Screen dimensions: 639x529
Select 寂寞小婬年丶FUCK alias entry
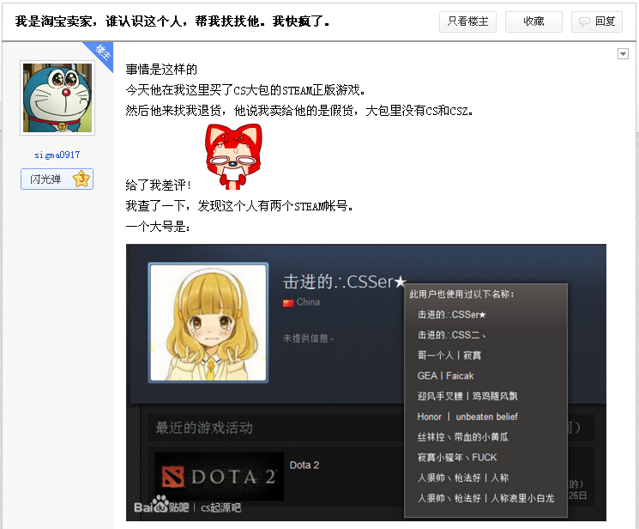coord(457,458)
